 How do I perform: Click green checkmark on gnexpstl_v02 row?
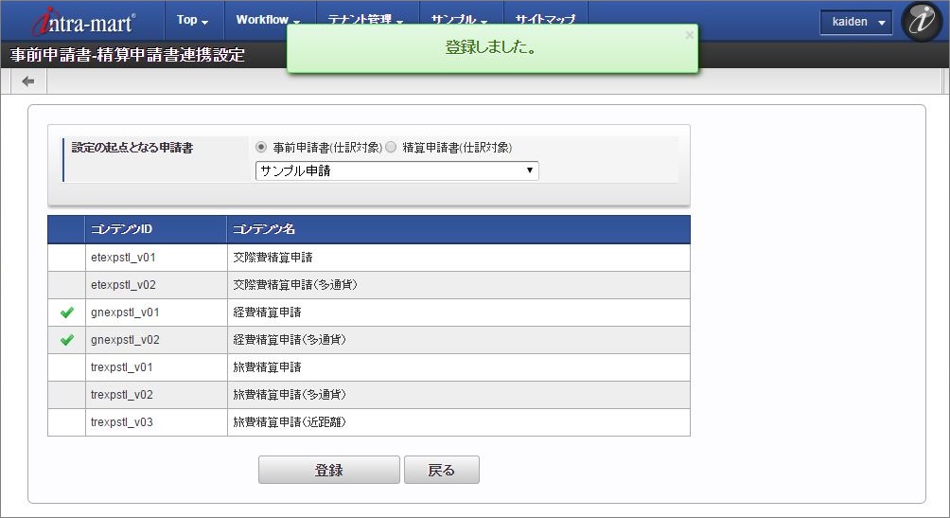coord(66,340)
